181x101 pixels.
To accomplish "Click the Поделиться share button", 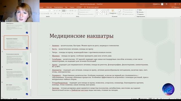I will click(x=175, y=7).
